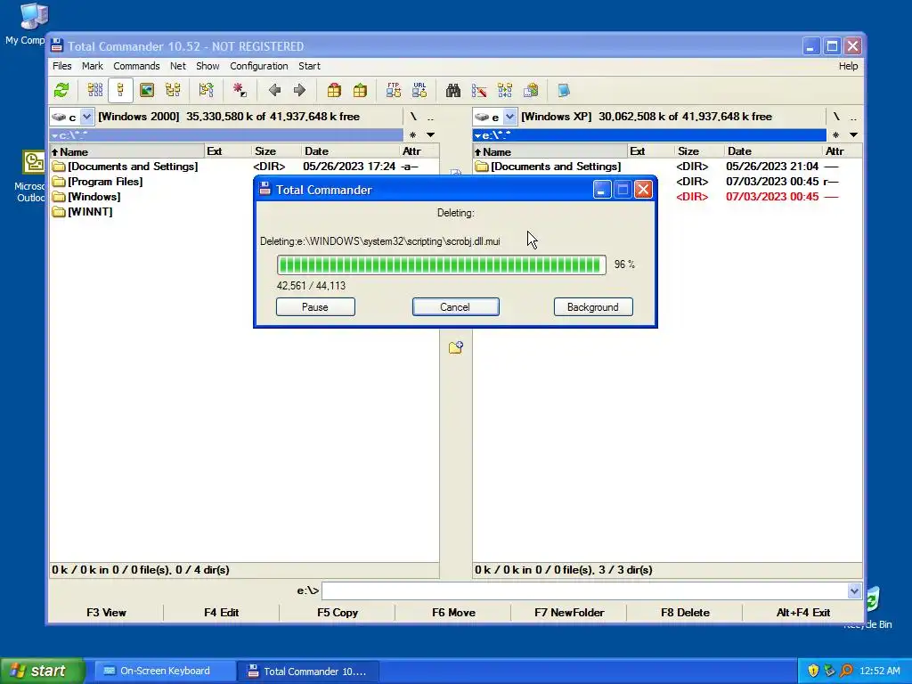Click the folder icon in middle divider bar
The height and width of the screenshot is (684, 912).
coord(455,348)
